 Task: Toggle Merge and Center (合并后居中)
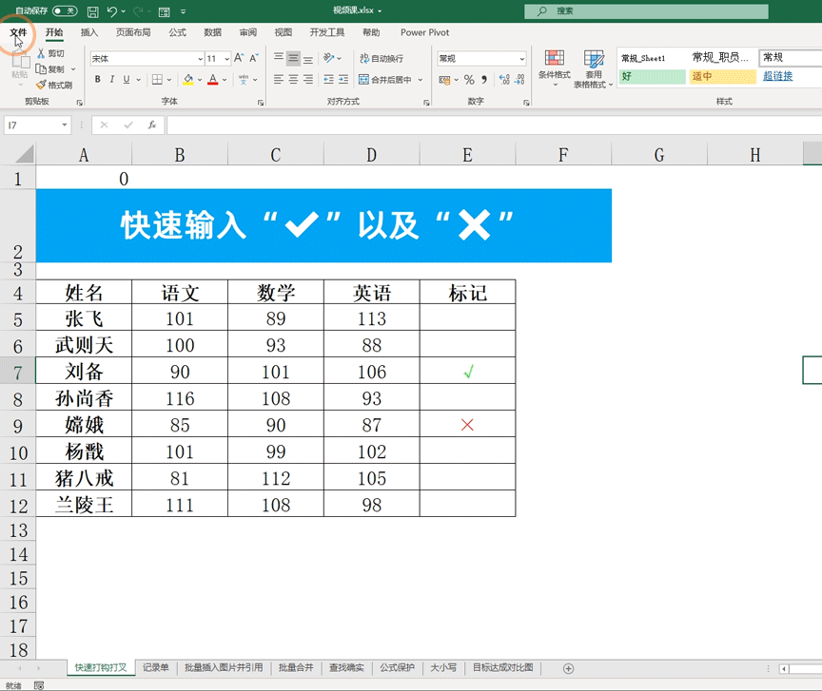(x=384, y=80)
